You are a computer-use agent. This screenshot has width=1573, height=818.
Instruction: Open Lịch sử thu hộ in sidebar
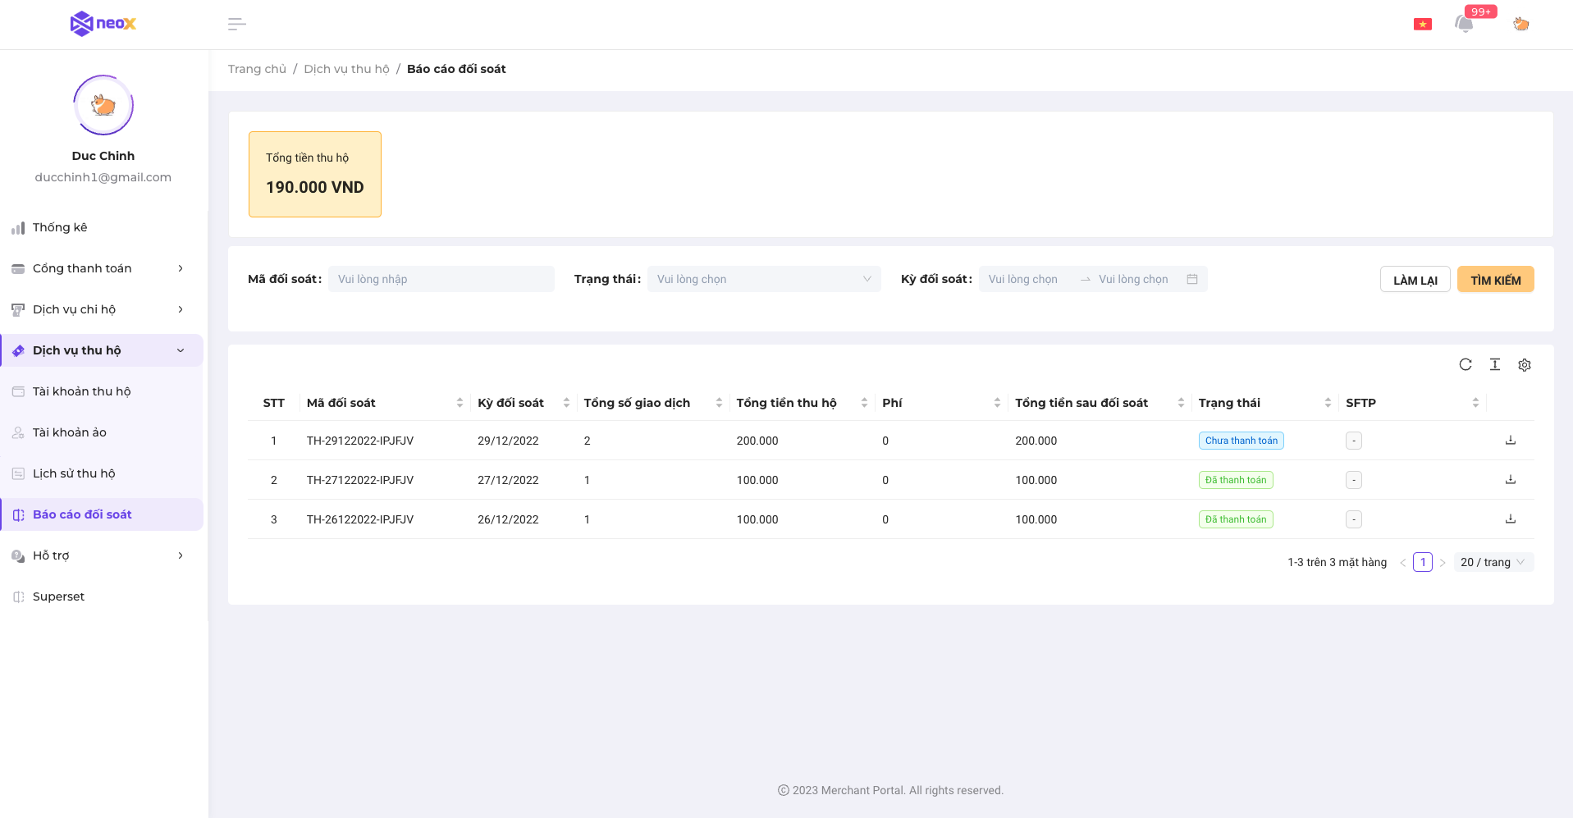[x=74, y=473]
